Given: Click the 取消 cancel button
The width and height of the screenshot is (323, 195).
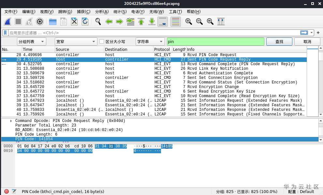Looking at the screenshot, I should point(307,42).
